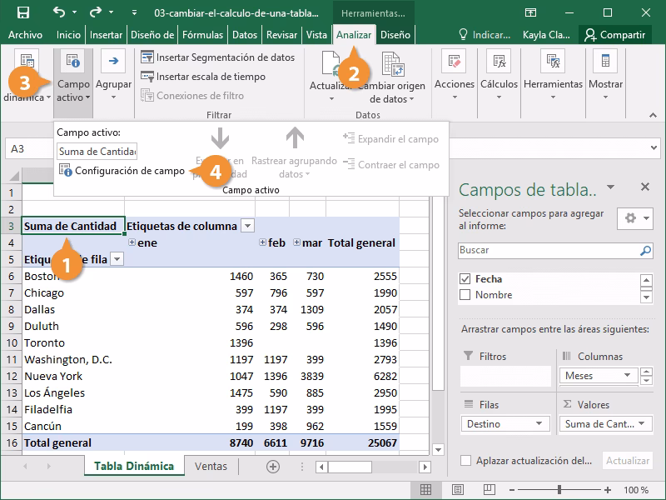Switch to Page Layout view icon

457,490
